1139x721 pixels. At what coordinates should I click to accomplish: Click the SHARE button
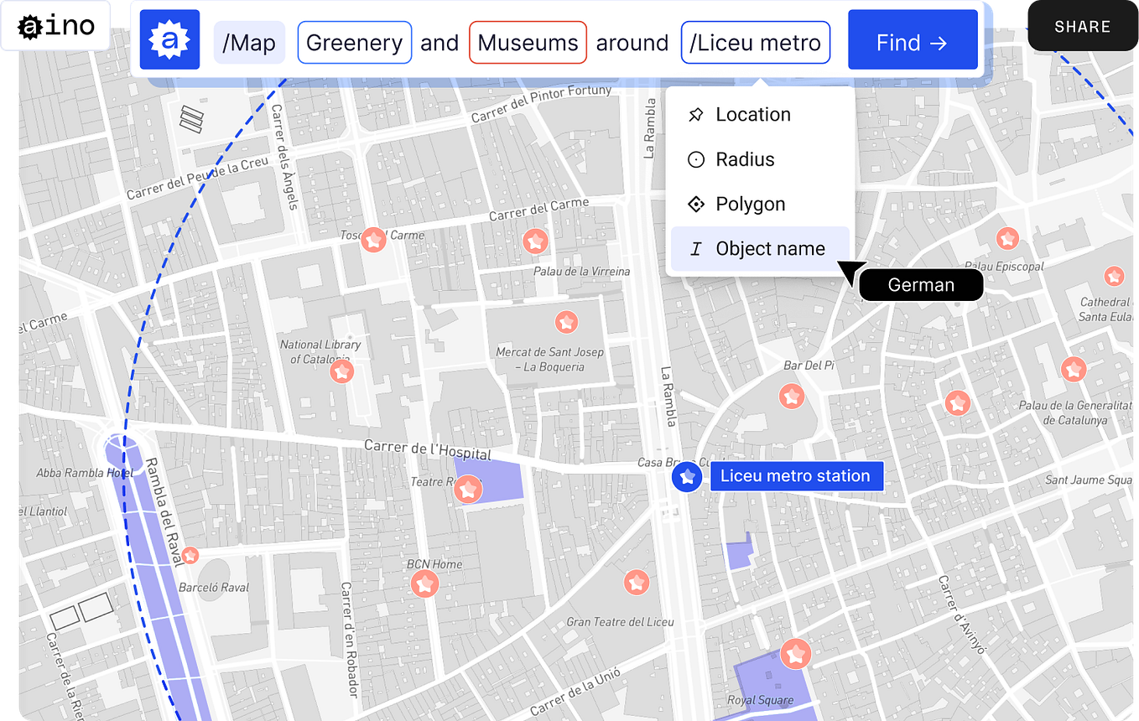(x=1081, y=26)
